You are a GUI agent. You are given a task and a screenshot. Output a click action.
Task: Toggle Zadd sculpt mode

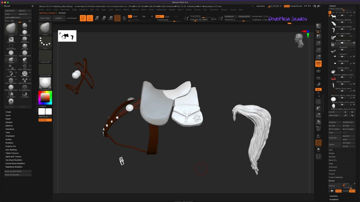(159, 17)
